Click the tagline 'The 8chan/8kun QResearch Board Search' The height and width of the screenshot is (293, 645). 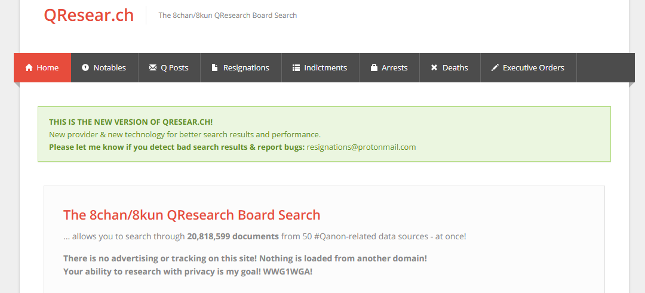[x=228, y=16]
